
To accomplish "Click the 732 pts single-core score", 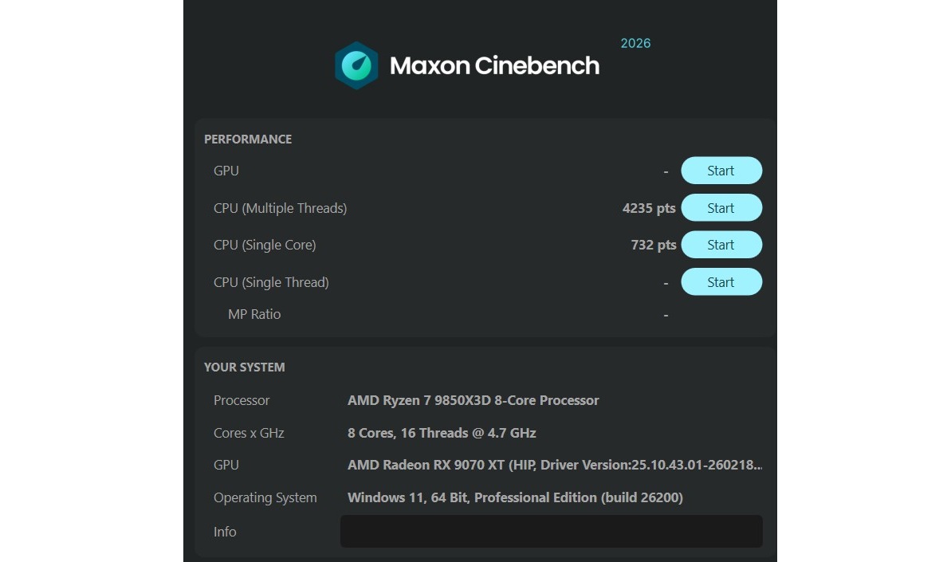I will pyautogui.click(x=653, y=245).
